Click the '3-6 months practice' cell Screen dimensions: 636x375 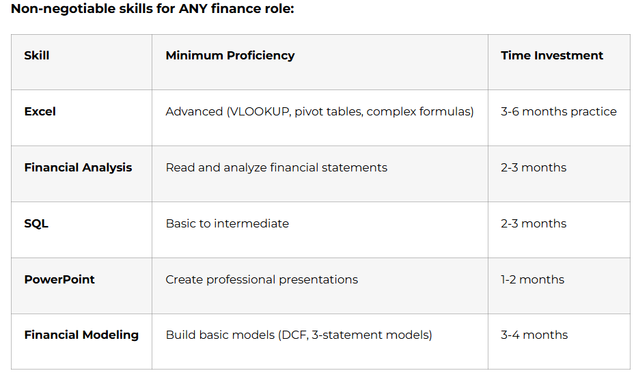[x=558, y=112]
